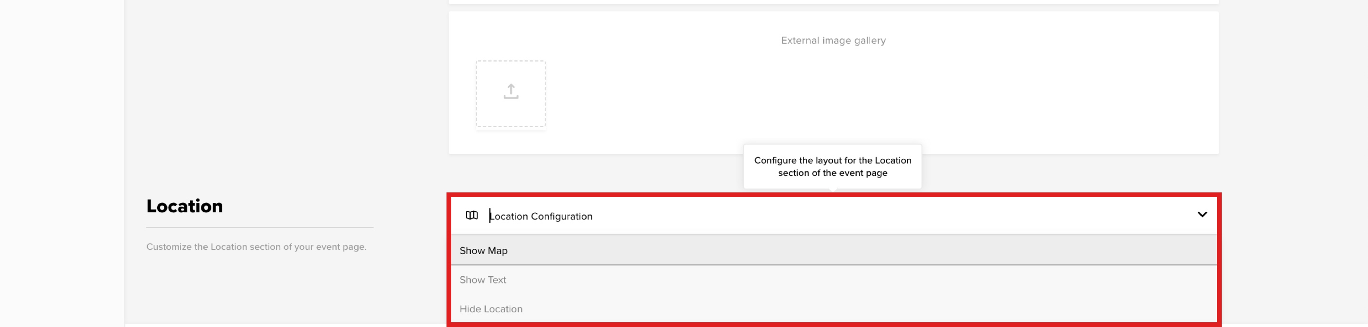Click the Customize the Location section description
Image resolution: width=1368 pixels, height=327 pixels.
pos(256,246)
